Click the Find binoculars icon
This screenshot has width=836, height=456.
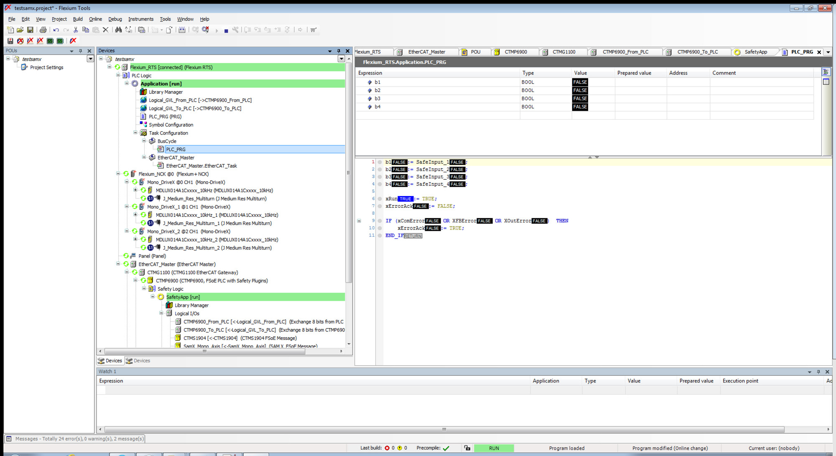[118, 30]
